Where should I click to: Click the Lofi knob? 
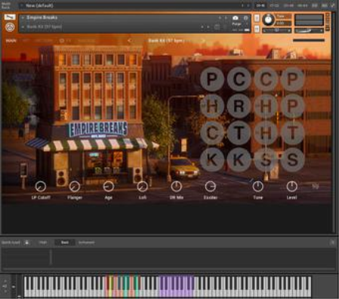coord(143,186)
